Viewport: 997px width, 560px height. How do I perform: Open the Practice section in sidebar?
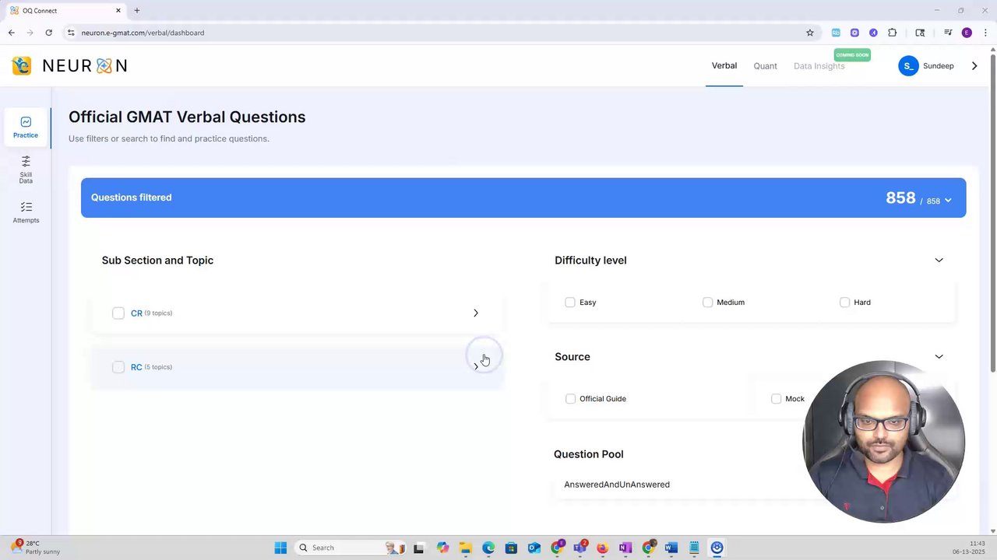26,128
